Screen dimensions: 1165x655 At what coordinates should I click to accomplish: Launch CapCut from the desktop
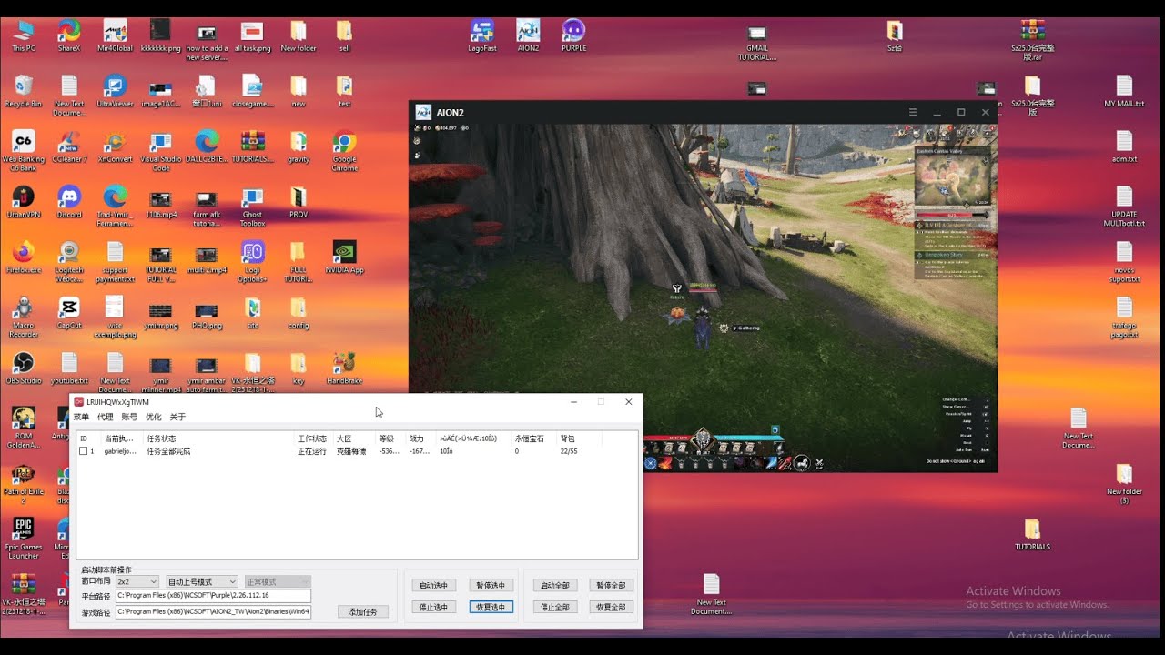(x=69, y=313)
